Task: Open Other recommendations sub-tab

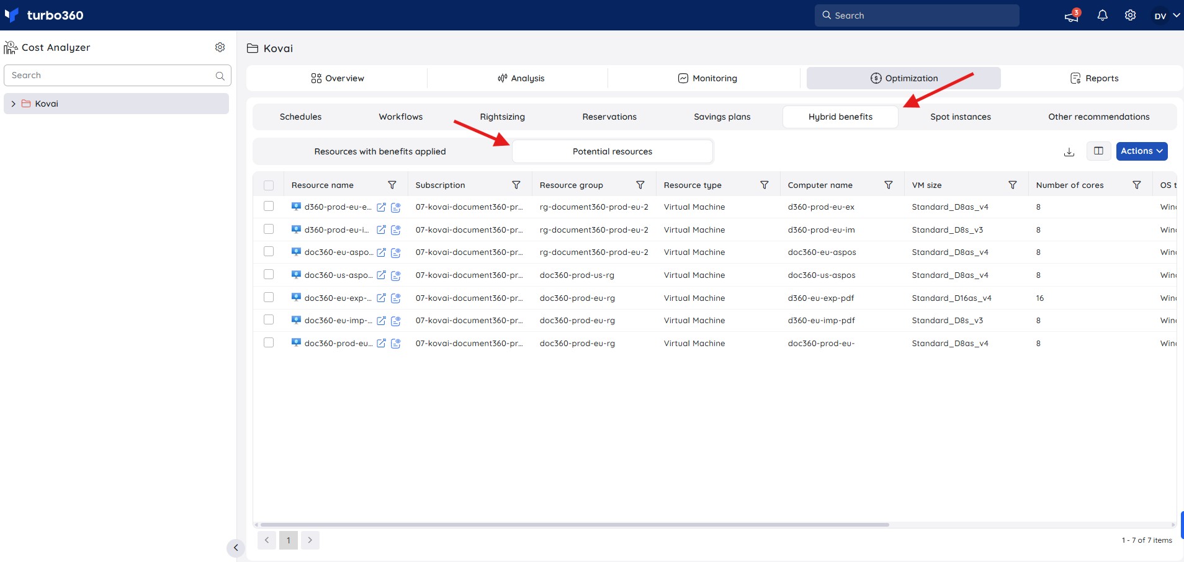Action: (1099, 117)
